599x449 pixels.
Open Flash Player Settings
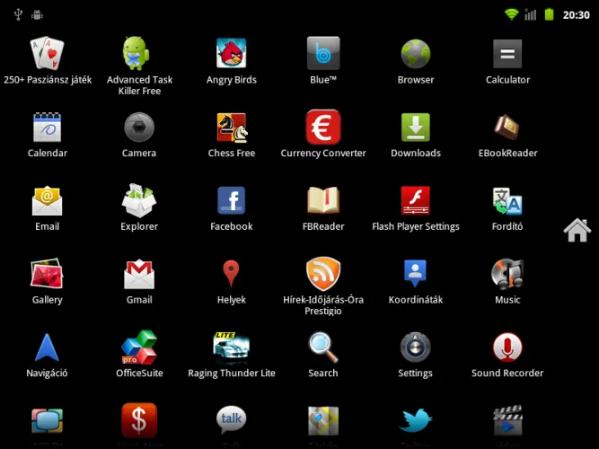coord(416,200)
